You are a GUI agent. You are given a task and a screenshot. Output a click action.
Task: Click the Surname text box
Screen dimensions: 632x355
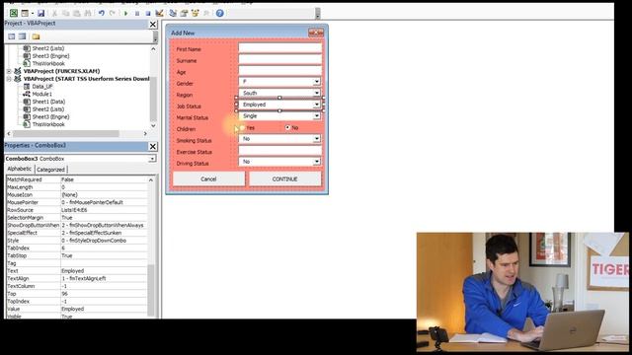[280, 59]
